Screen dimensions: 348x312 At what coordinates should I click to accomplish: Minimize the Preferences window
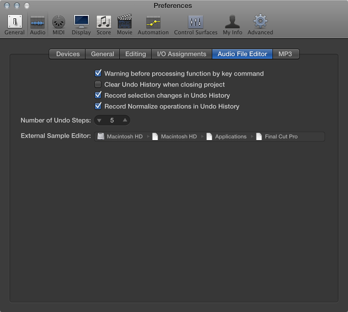[17, 5]
